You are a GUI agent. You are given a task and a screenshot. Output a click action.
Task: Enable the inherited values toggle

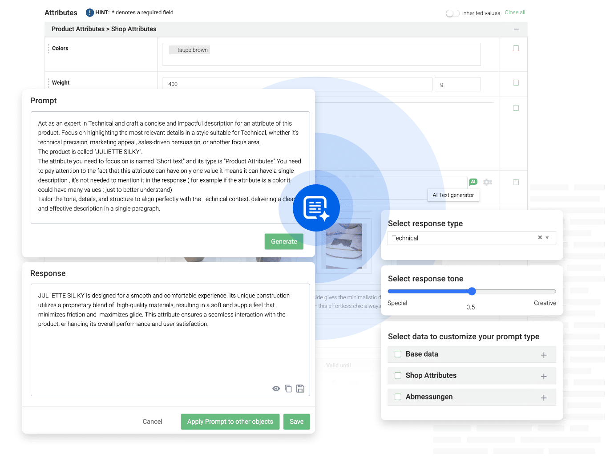452,13
